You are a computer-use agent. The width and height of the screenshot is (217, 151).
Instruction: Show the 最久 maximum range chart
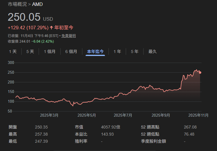click(152, 52)
